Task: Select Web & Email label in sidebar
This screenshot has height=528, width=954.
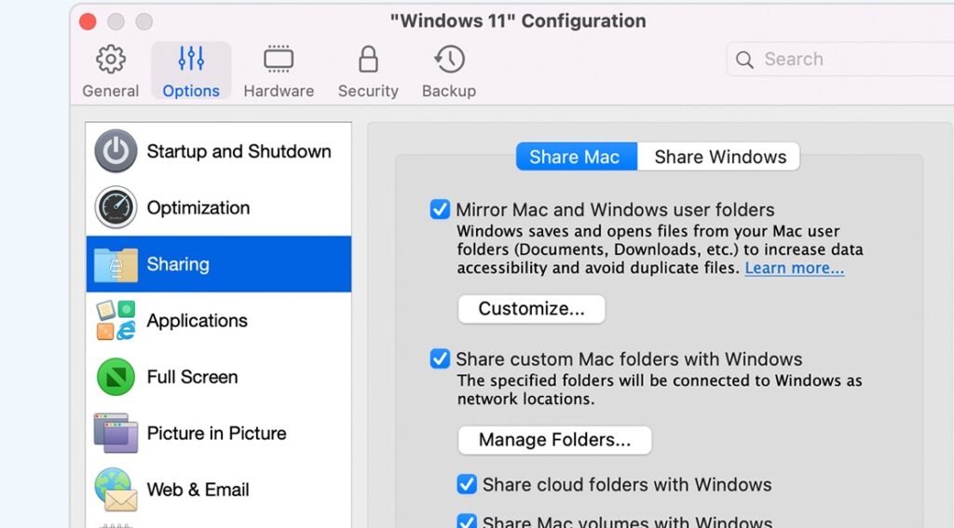Action: [198, 490]
